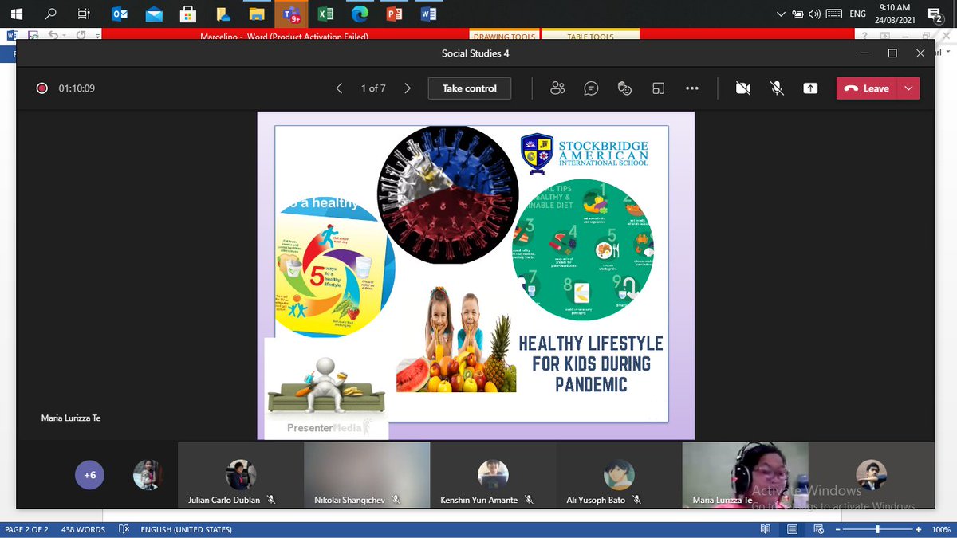
Task: Open the volume control in system tray
Action: tap(814, 14)
